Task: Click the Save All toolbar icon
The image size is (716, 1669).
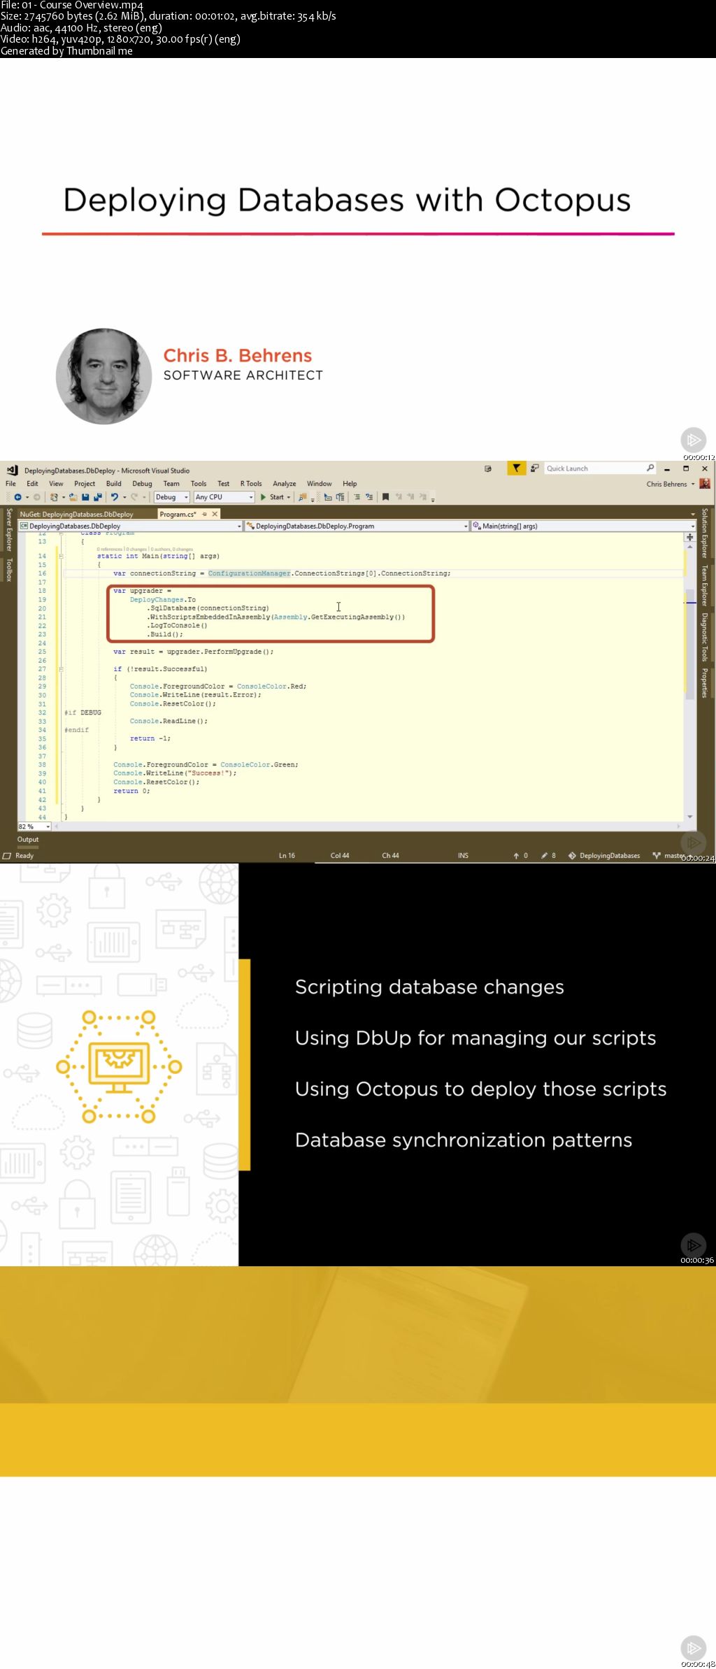Action: (98, 497)
